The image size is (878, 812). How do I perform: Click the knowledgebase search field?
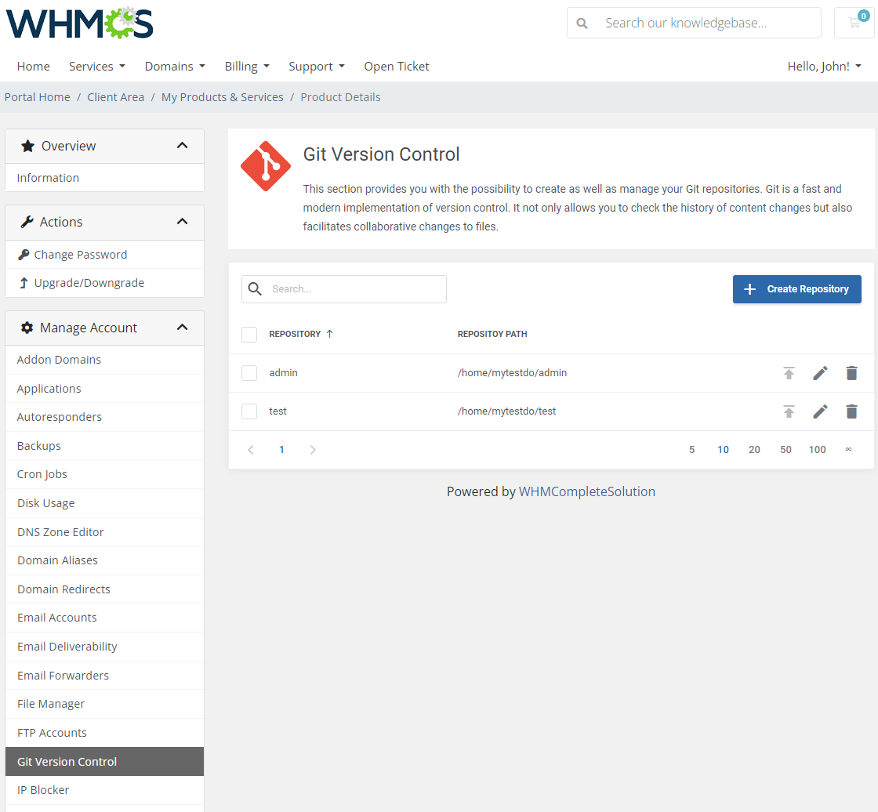point(695,23)
